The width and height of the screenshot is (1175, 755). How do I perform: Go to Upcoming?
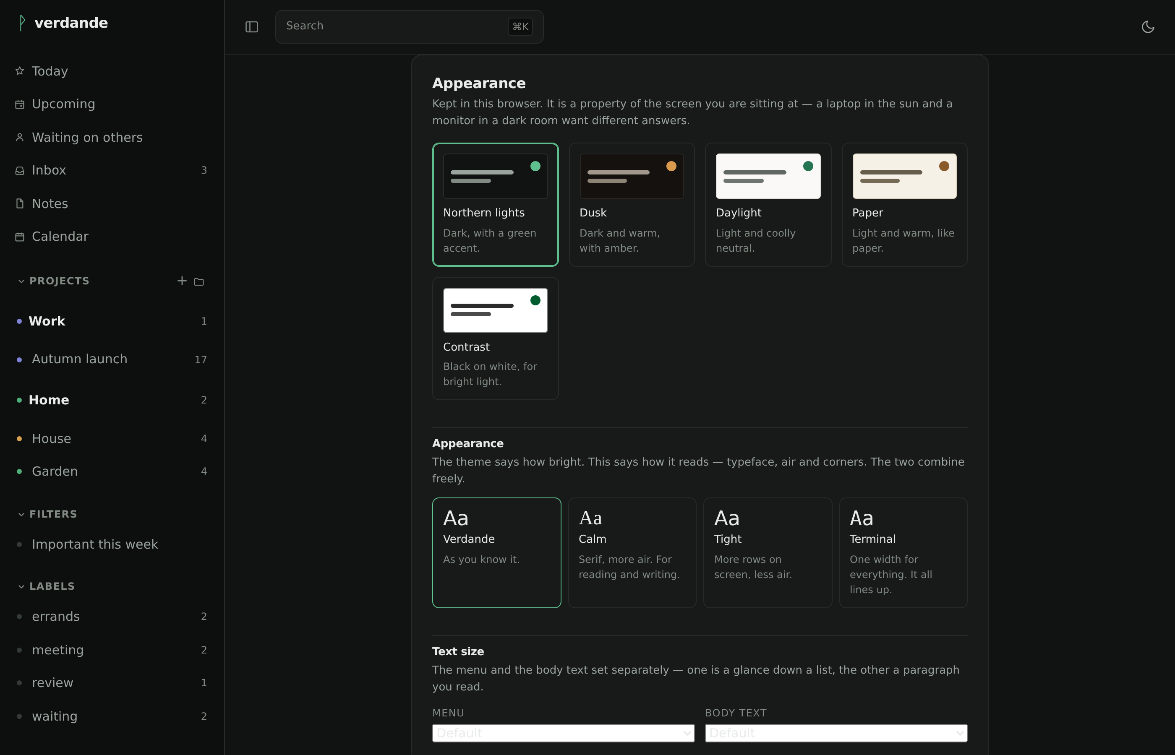[x=112, y=104]
